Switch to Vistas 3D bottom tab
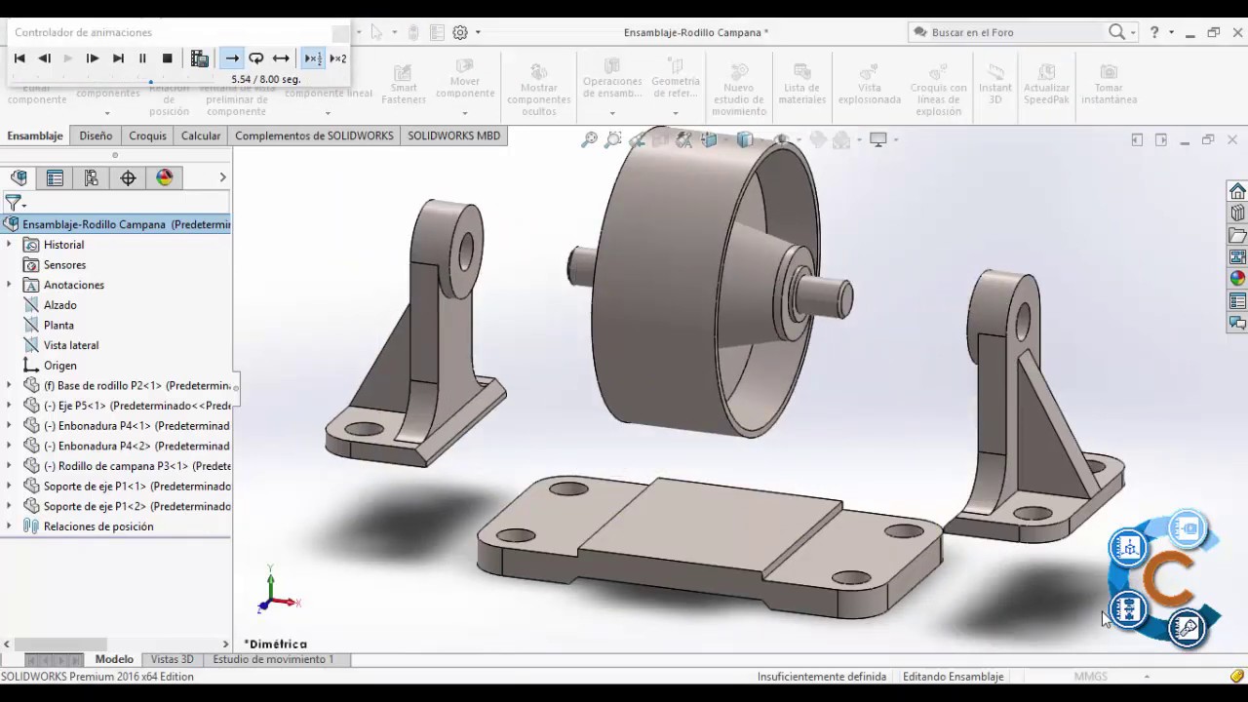Viewport: 1248px width, 702px height. (x=172, y=659)
